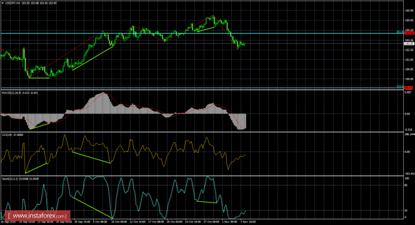Click the red price tag at the lower cyan line
Image resolution: width=415 pixels, height=225 pixels.
(x=409, y=87)
